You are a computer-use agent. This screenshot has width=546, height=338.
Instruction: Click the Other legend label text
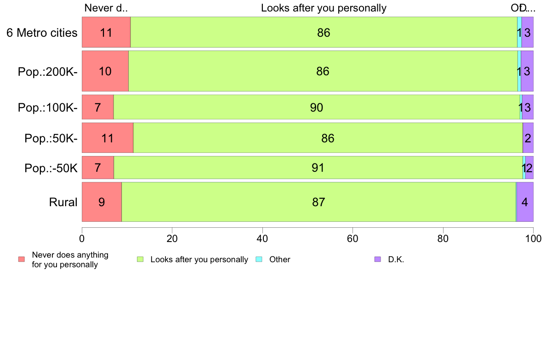[x=279, y=259]
